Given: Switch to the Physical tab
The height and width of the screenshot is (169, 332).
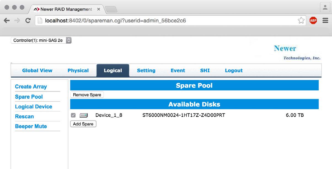Looking at the screenshot, I should (x=78, y=71).
